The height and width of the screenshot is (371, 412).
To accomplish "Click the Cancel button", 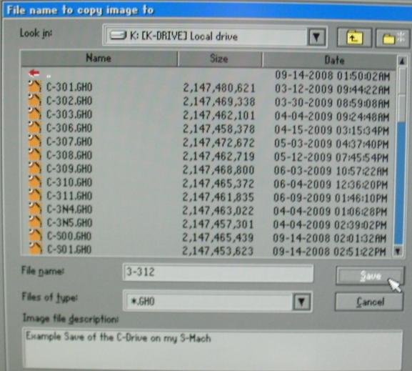I will [x=369, y=302].
